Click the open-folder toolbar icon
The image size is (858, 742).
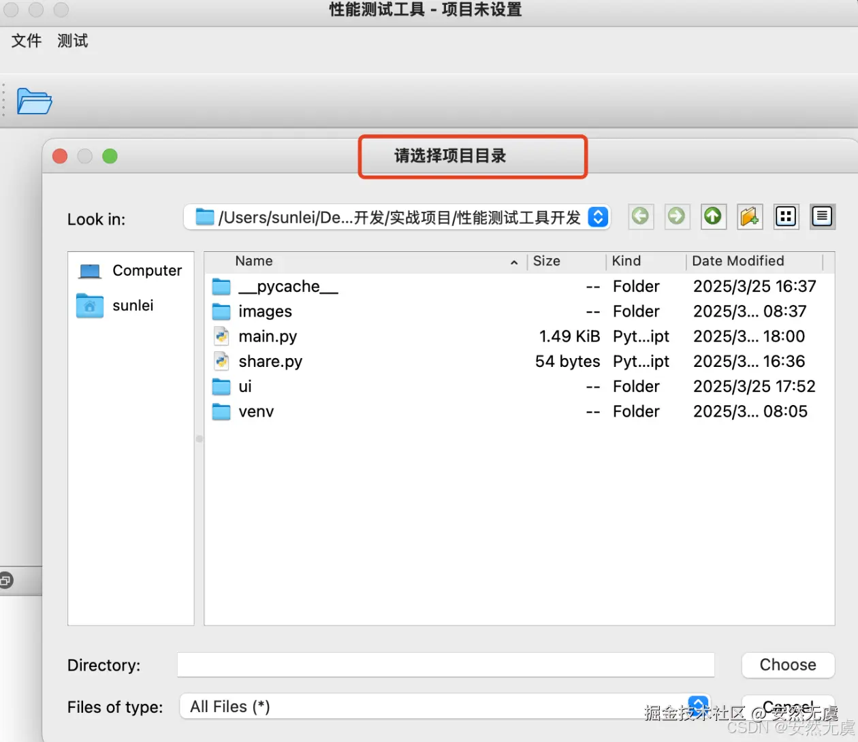tap(34, 101)
